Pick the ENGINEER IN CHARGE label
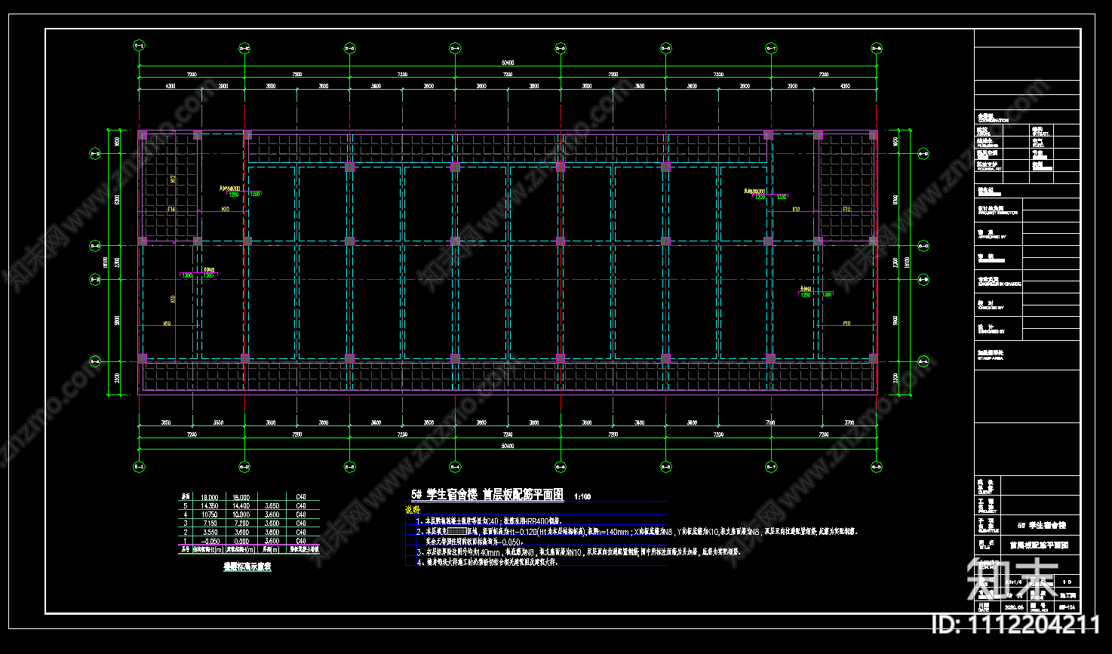Image resolution: width=1112 pixels, height=654 pixels. 999,284
